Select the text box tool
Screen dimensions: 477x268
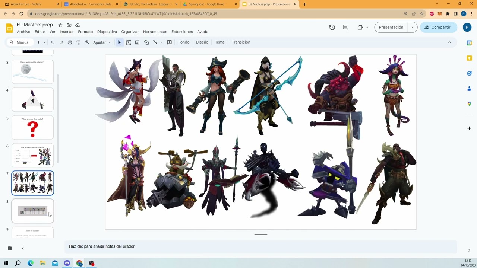(128, 42)
